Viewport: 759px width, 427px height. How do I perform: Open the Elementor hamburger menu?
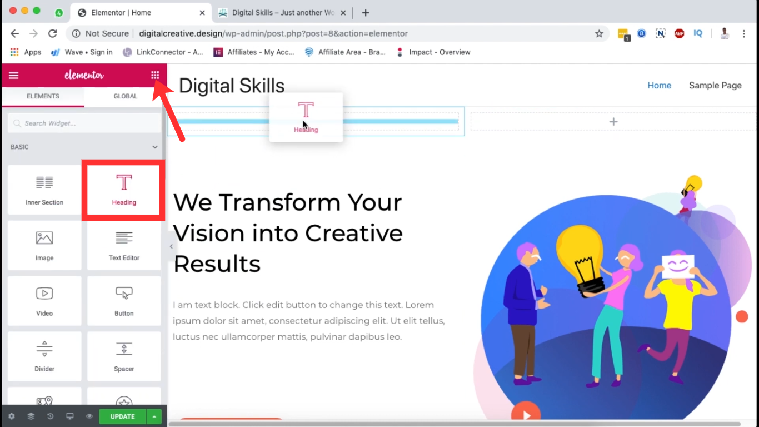14,76
